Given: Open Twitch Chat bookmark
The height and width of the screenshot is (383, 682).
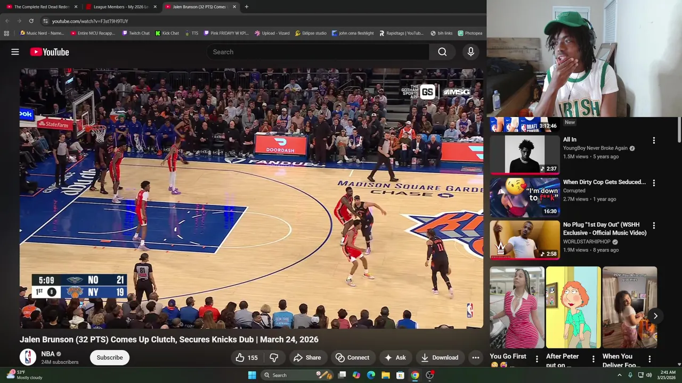Looking at the screenshot, I should point(136,33).
